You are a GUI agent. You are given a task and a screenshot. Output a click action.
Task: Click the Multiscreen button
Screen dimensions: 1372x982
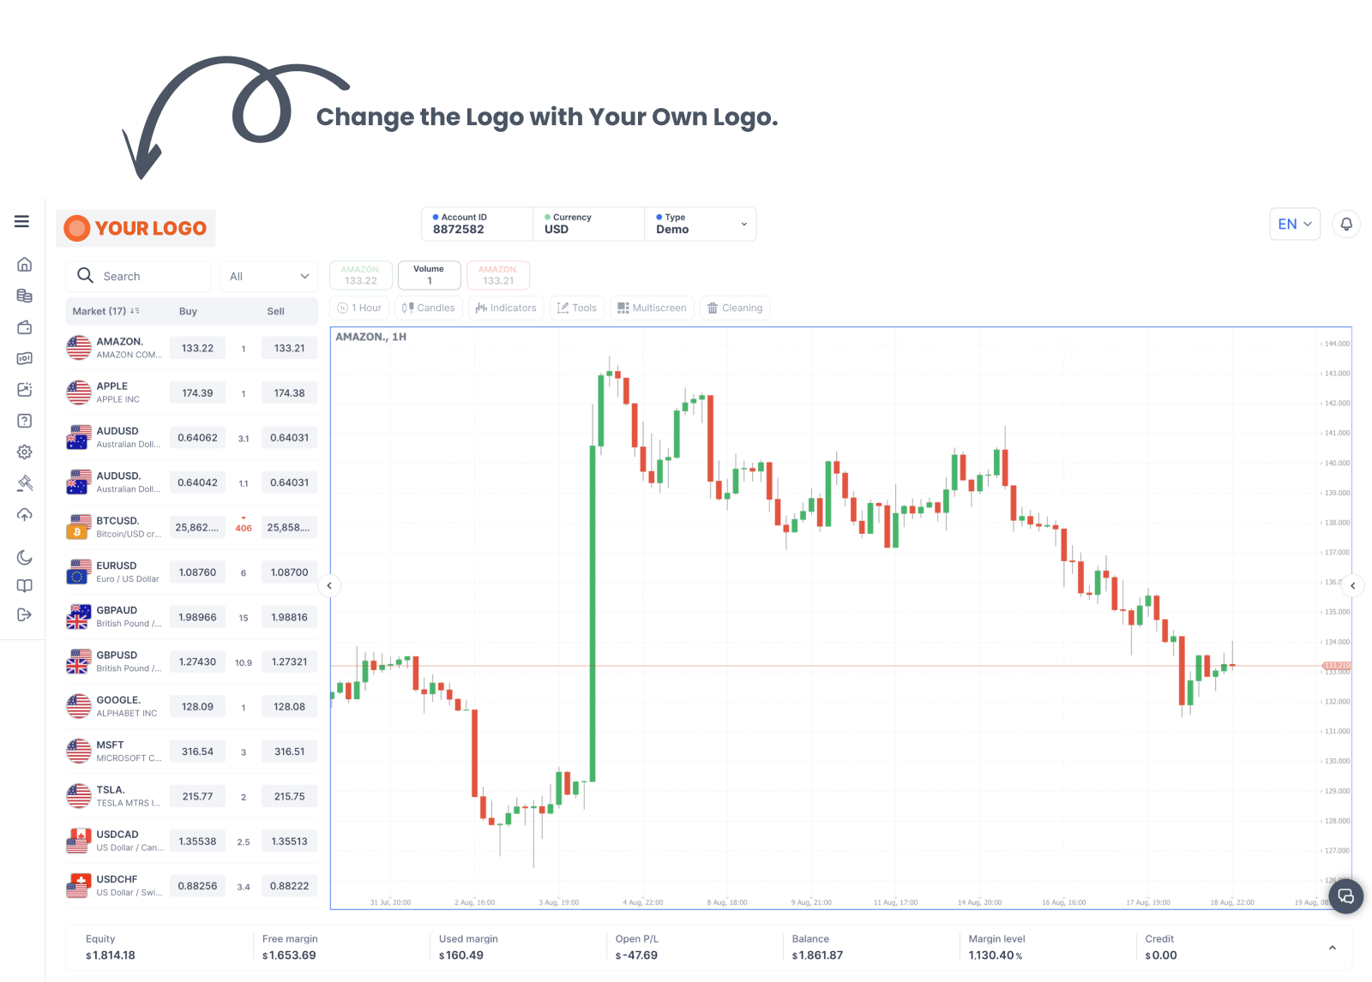coord(652,308)
